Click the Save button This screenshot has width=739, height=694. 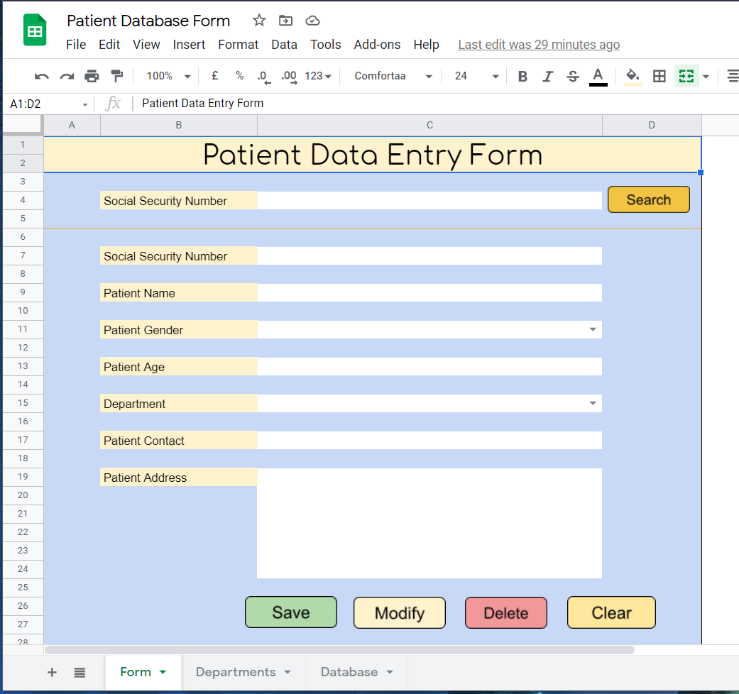(x=290, y=612)
